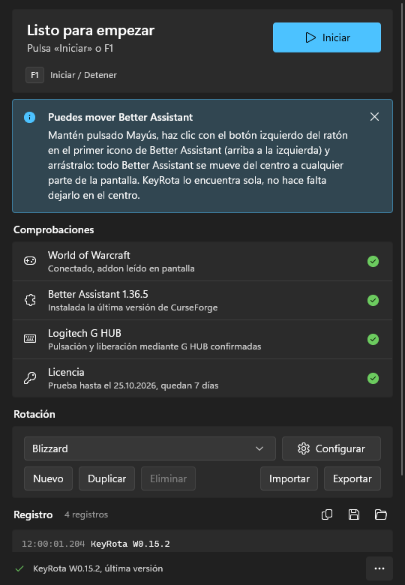Viewport: 405px width, 585px height.
Task: Click Logitech G HUB green check status
Action: click(x=373, y=339)
